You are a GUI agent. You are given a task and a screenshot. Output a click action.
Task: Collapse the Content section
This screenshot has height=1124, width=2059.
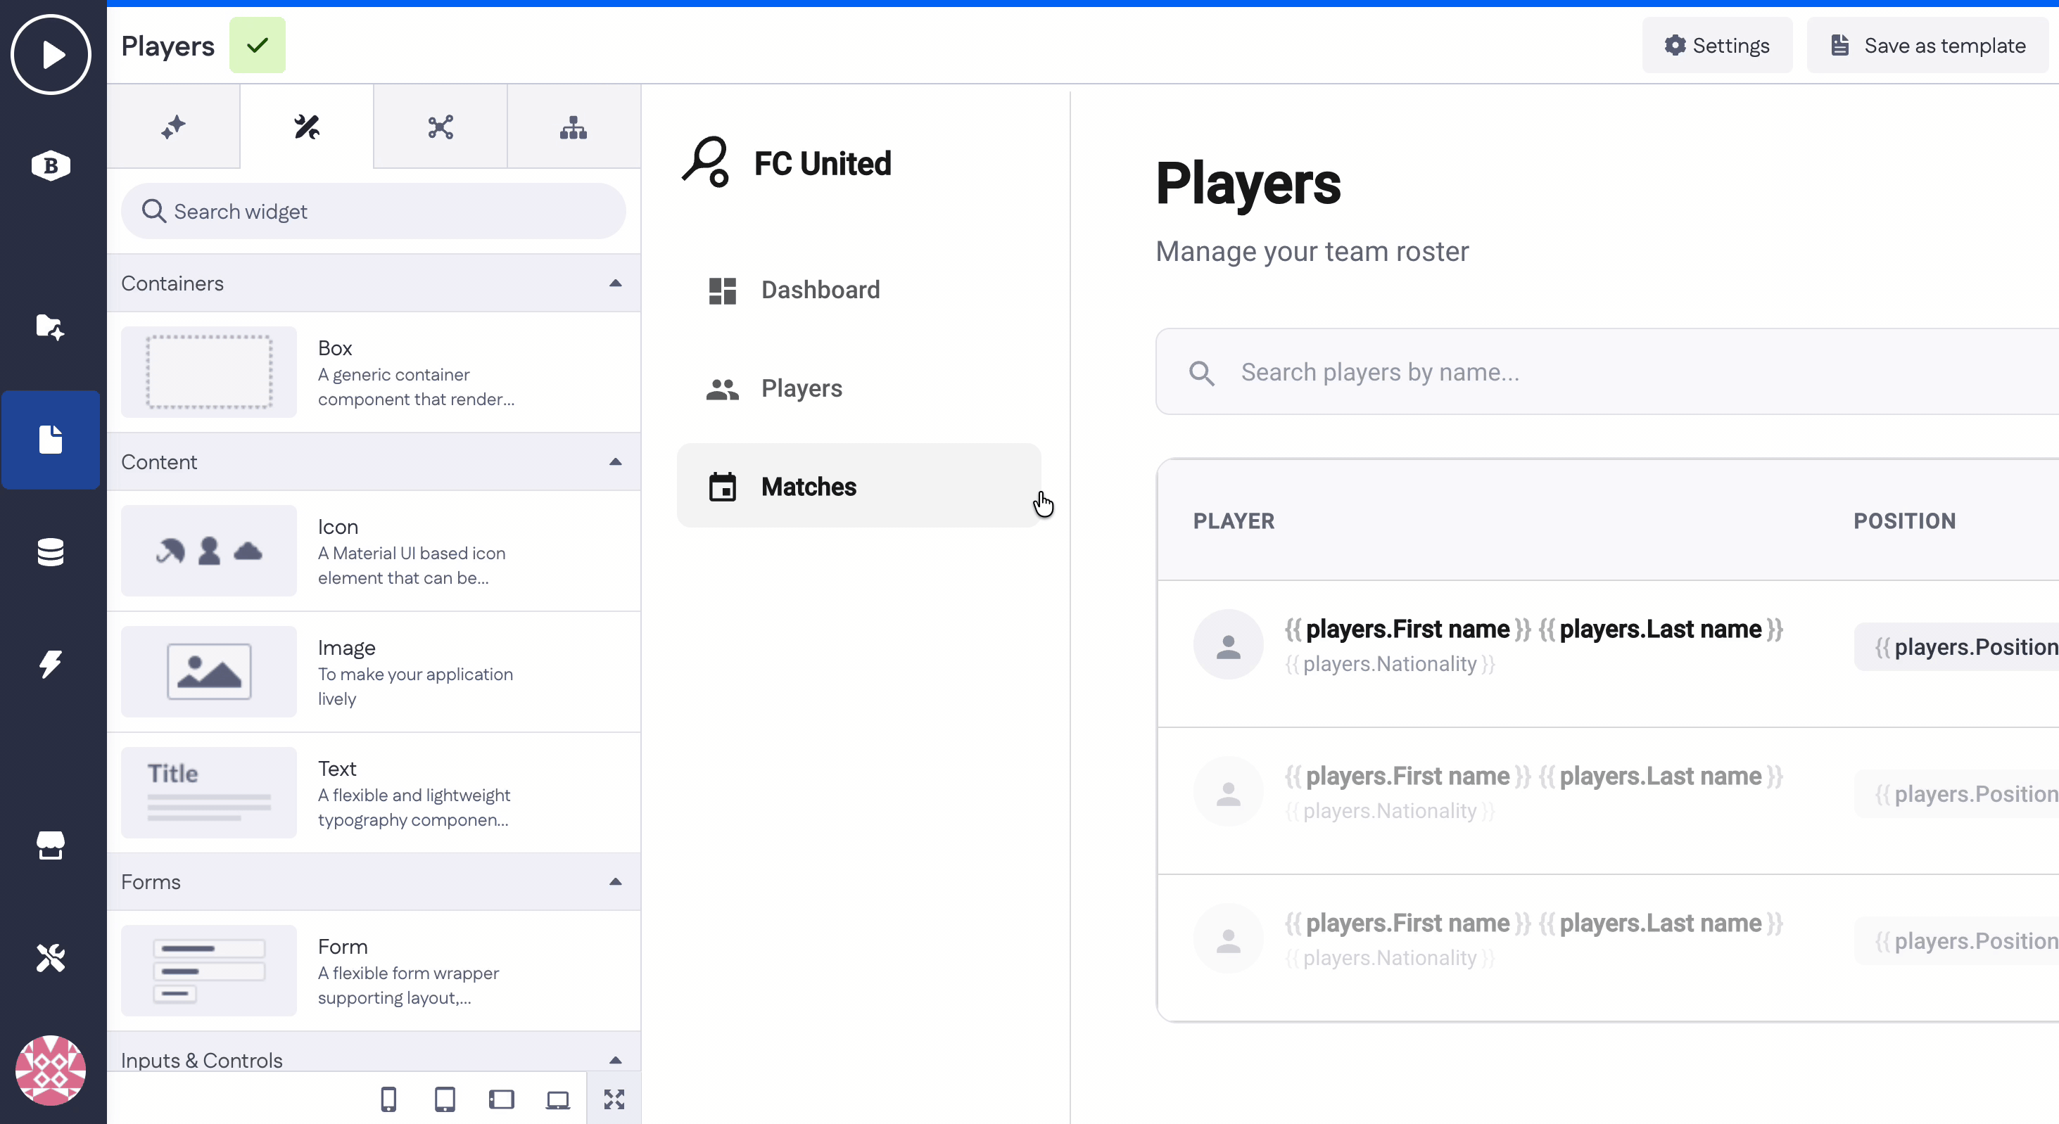click(x=614, y=461)
